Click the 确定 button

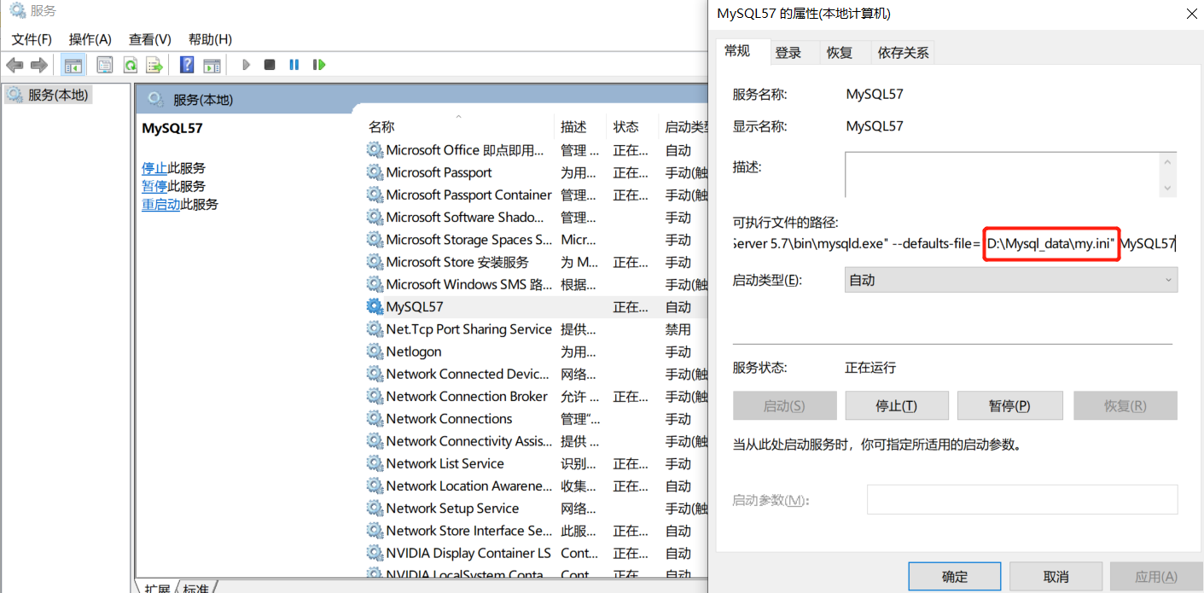coord(955,577)
